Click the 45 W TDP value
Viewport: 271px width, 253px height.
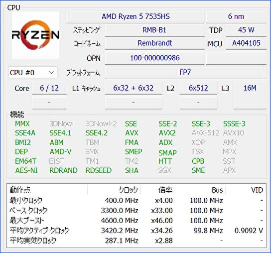pos(246,30)
